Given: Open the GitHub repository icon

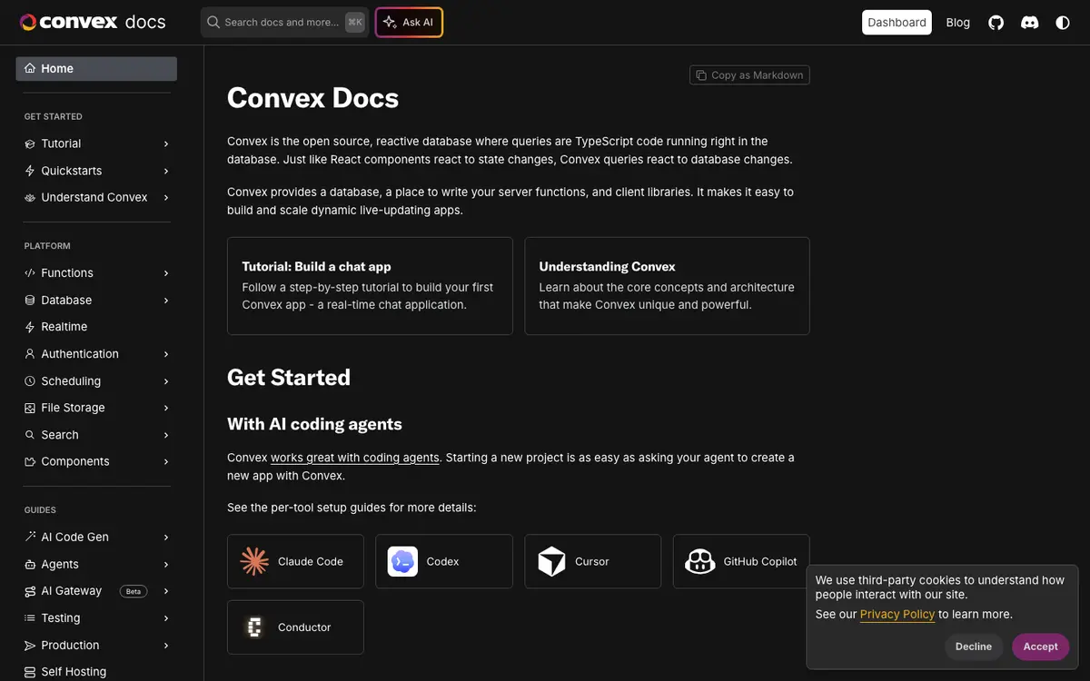Looking at the screenshot, I should coord(996,23).
